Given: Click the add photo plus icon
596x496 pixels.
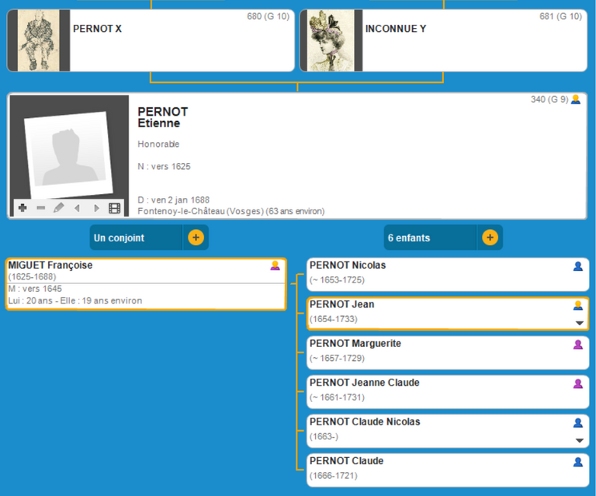Looking at the screenshot, I should [23, 208].
